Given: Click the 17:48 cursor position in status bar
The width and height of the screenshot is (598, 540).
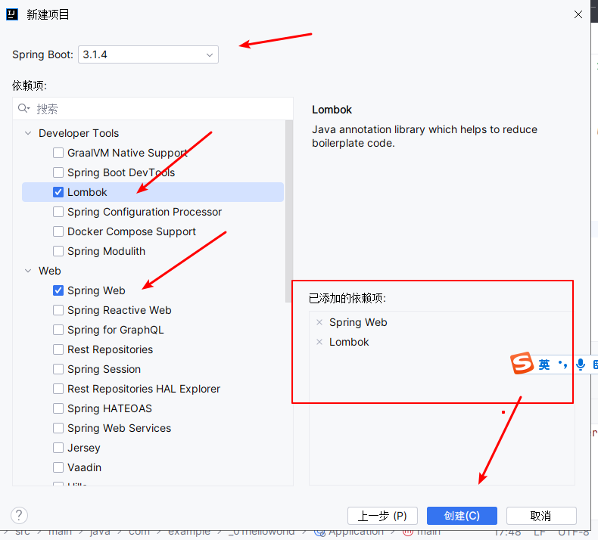Looking at the screenshot, I should point(508,532).
